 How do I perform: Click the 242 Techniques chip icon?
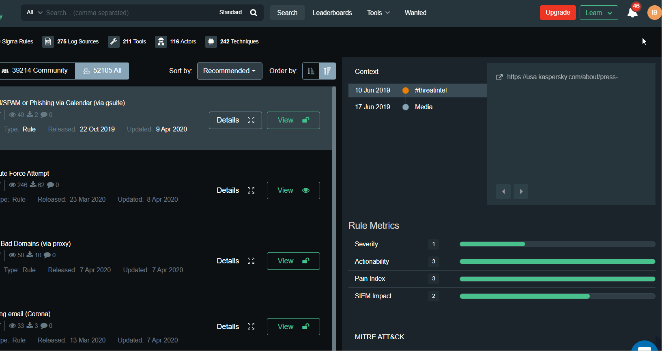pos(211,41)
